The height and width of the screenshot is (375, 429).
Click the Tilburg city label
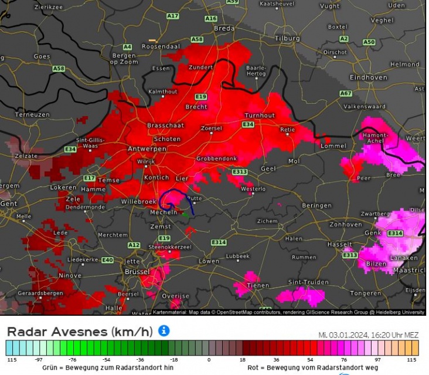pos(287,39)
